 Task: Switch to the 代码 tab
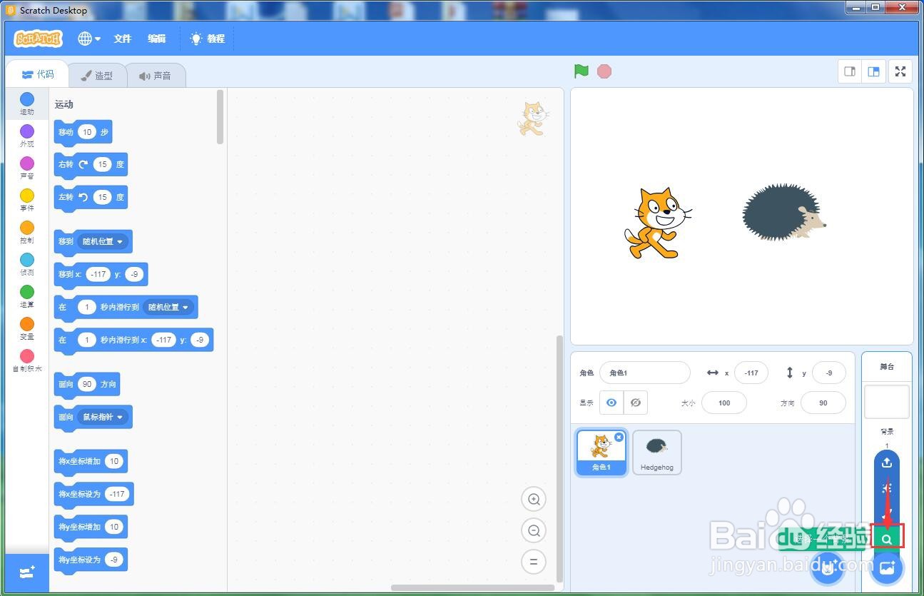37,74
